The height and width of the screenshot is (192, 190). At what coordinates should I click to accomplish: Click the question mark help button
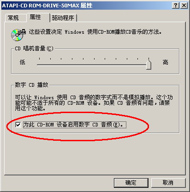pos(176,6)
